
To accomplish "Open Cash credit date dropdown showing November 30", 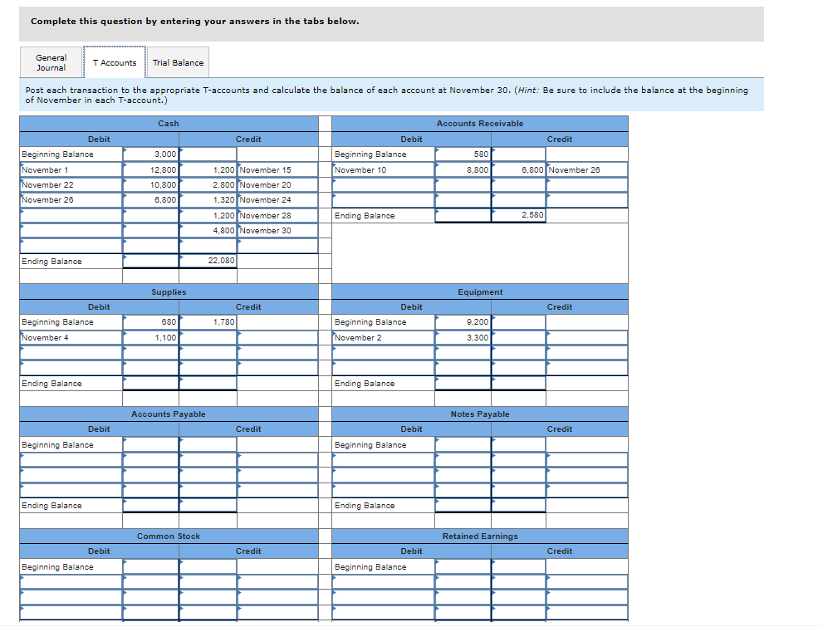I will [x=277, y=231].
